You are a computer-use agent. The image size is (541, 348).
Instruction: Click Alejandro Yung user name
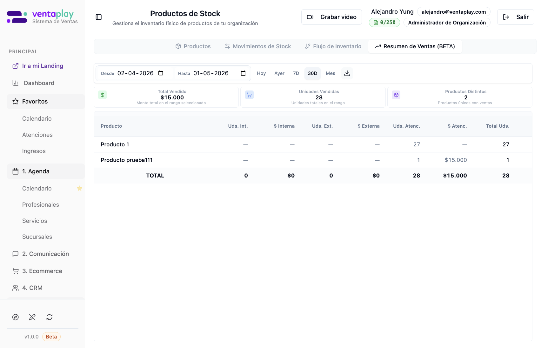point(392,12)
